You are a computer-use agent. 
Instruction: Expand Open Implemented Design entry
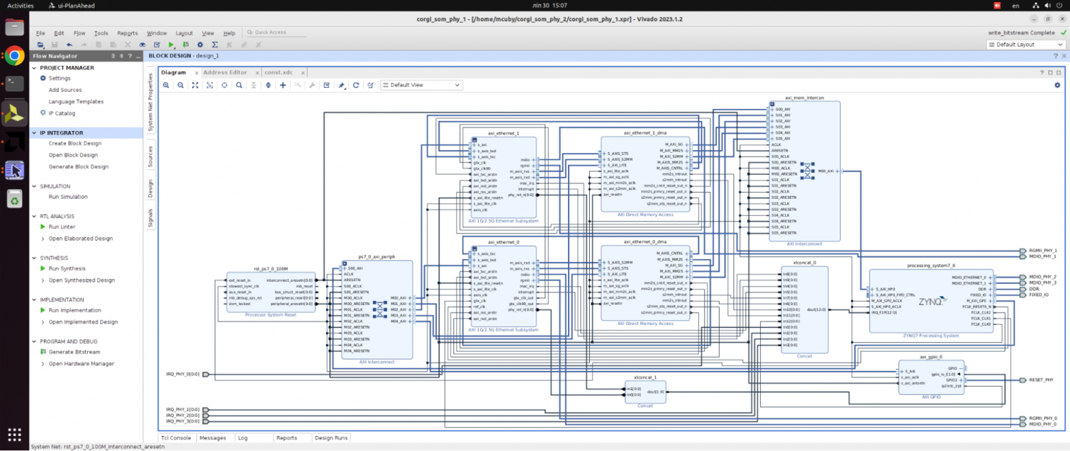(43, 322)
